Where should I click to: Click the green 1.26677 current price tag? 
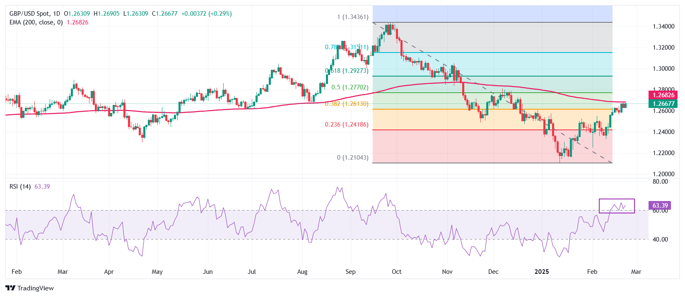[663, 104]
